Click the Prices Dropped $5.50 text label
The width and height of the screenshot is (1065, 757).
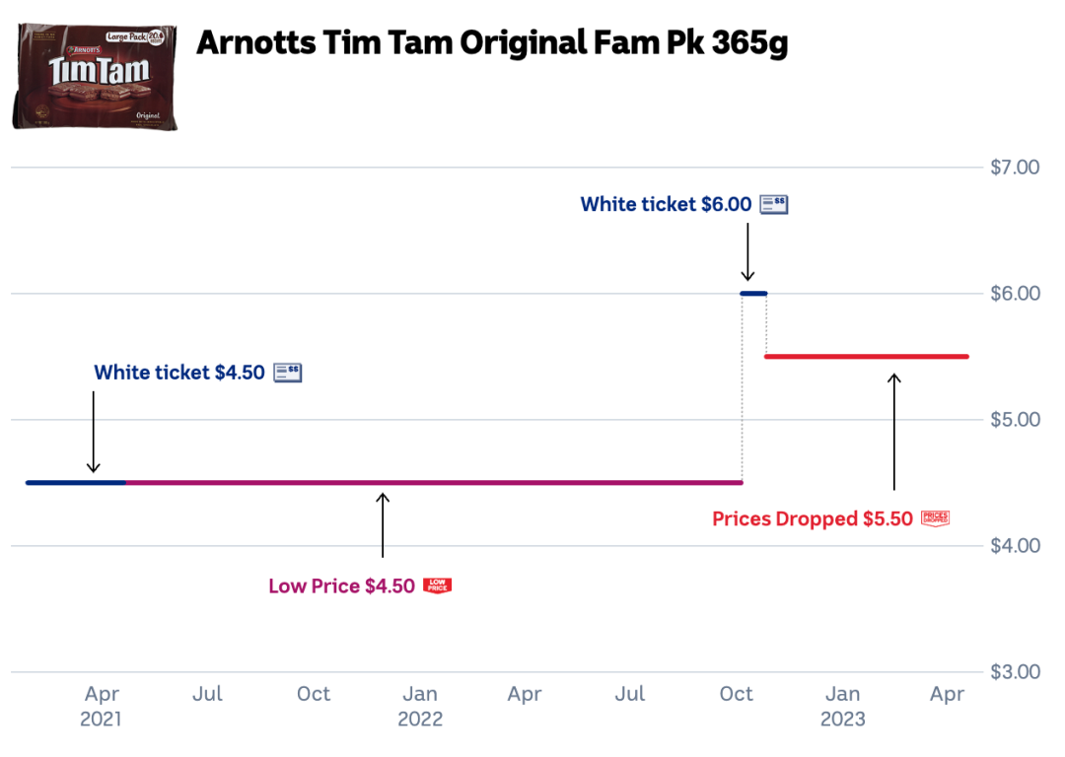pyautogui.click(x=813, y=518)
